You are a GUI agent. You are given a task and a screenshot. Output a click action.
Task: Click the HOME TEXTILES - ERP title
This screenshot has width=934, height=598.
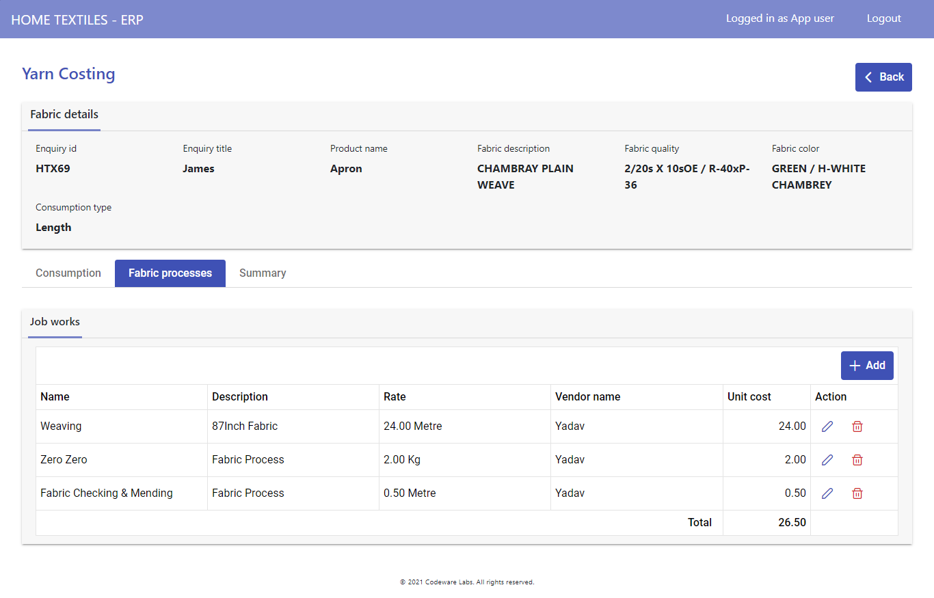pyautogui.click(x=77, y=20)
